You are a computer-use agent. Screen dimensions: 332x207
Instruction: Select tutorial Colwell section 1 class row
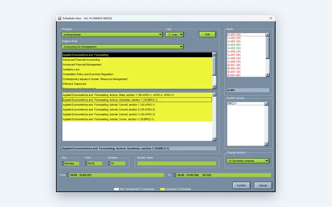tap(137, 105)
